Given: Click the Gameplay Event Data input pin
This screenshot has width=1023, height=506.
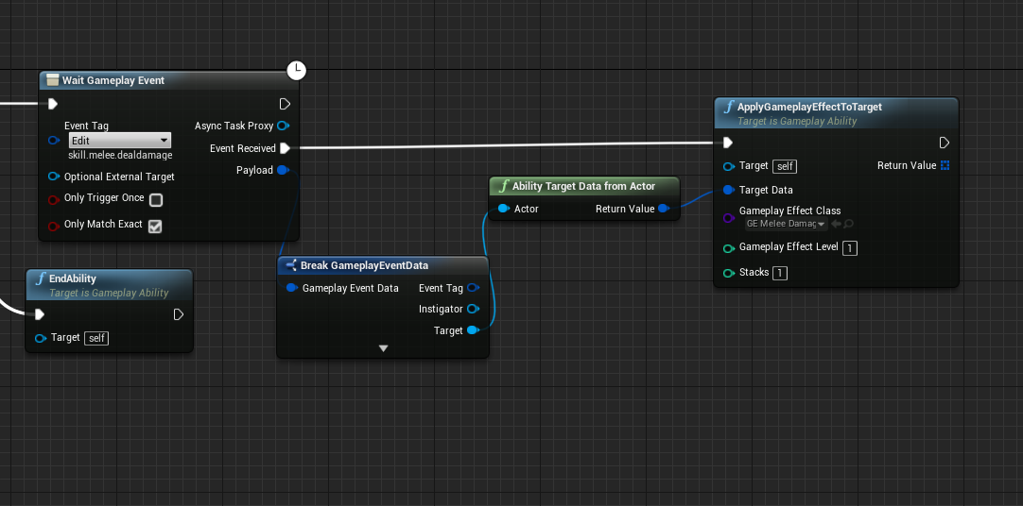Looking at the screenshot, I should [x=292, y=288].
